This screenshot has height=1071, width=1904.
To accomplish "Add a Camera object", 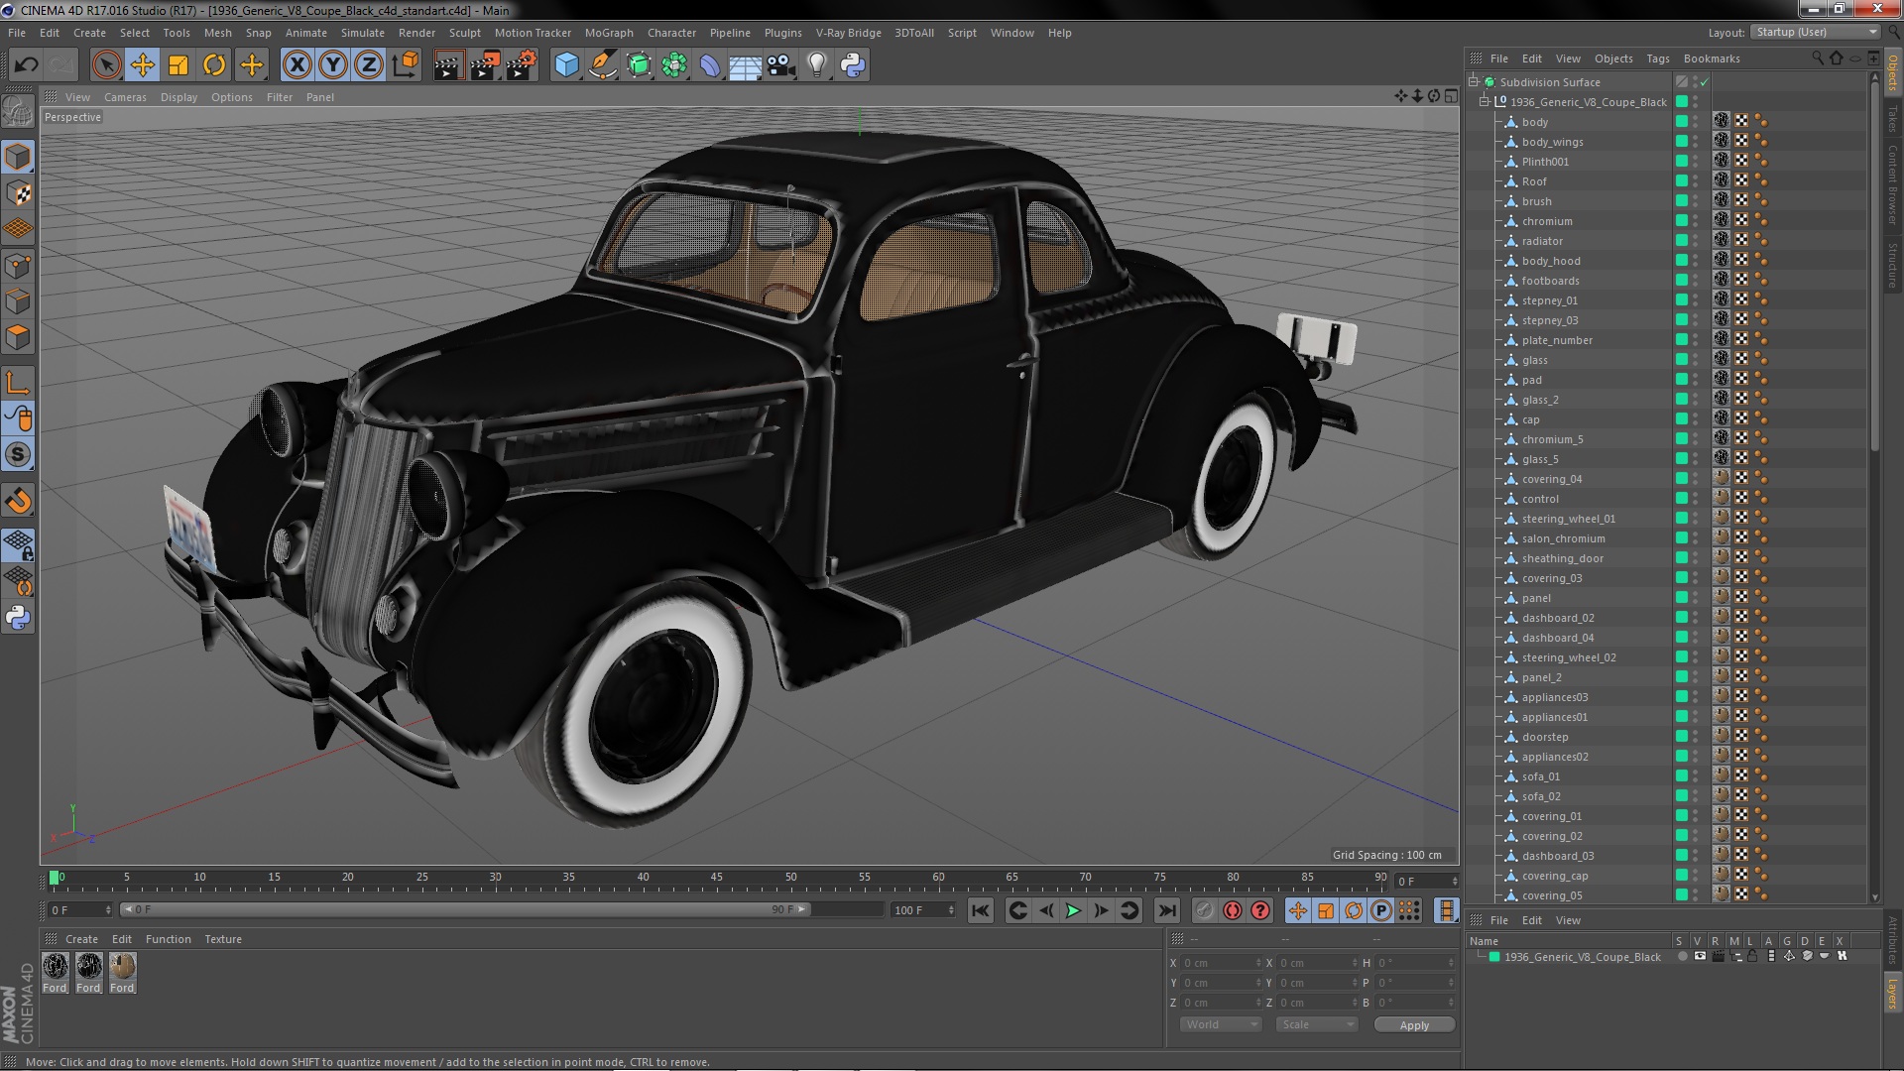I will [x=781, y=65].
